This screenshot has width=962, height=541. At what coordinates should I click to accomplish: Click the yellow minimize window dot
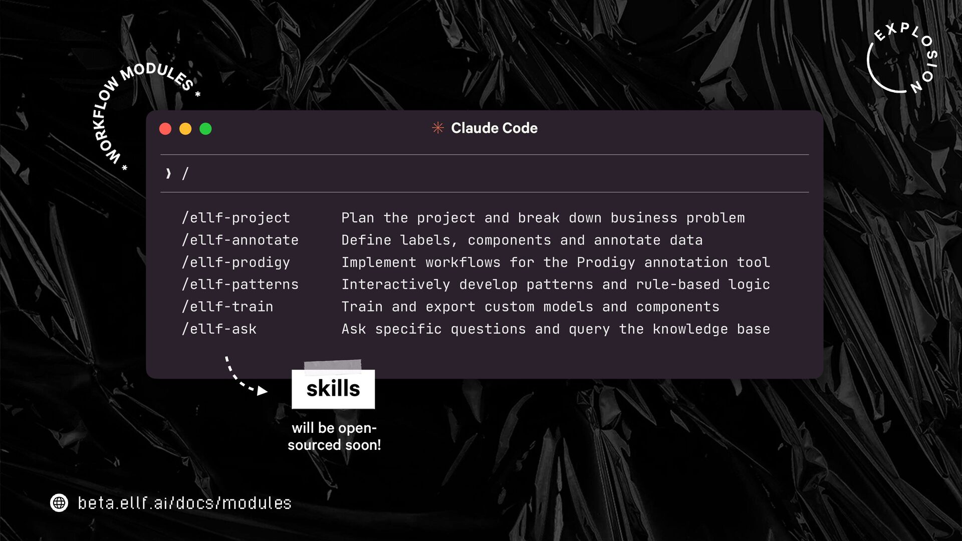click(x=185, y=129)
